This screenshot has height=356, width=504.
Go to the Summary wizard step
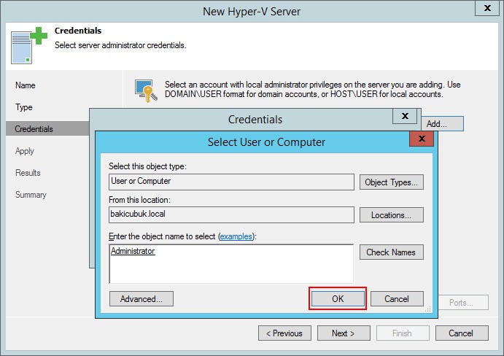tap(31, 195)
